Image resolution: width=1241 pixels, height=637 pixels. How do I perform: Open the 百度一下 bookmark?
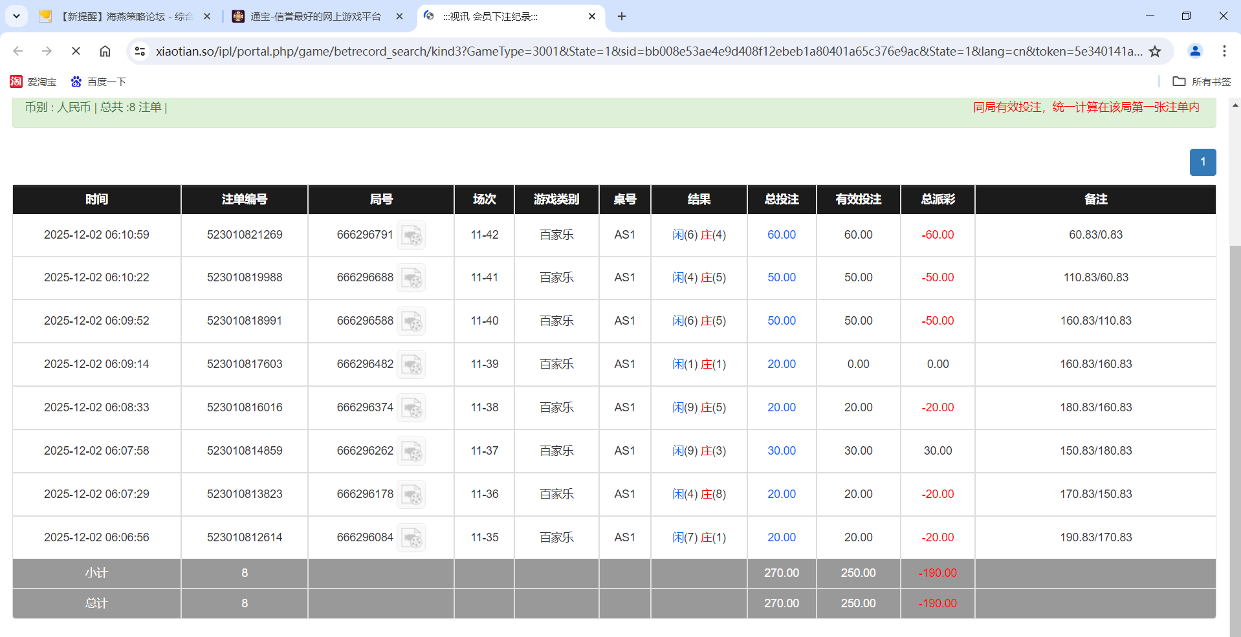click(x=98, y=81)
